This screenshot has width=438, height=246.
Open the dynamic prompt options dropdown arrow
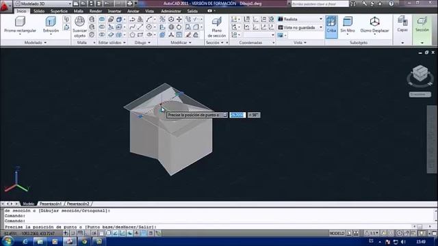pyautogui.click(x=225, y=115)
